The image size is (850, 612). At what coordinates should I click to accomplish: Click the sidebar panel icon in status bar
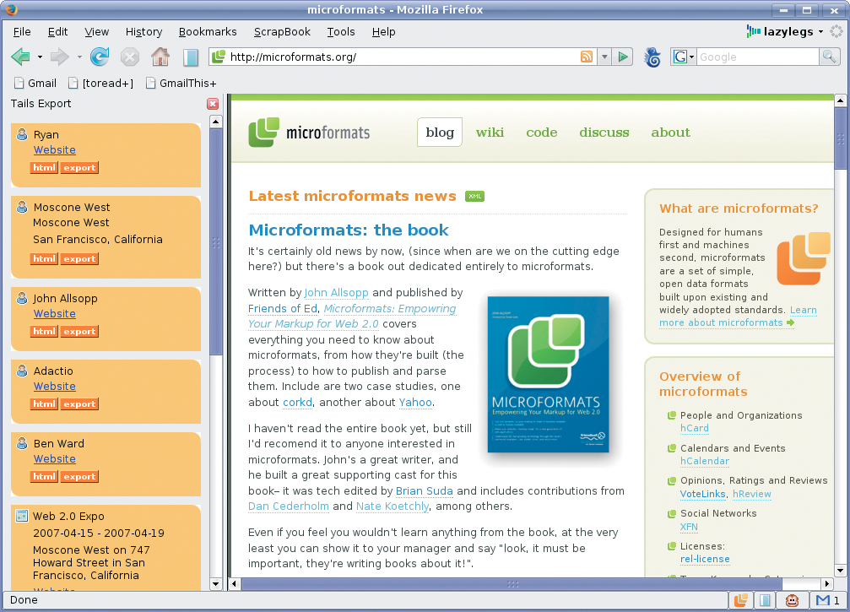(x=766, y=600)
